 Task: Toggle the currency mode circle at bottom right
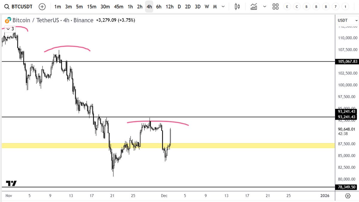(x=348, y=195)
